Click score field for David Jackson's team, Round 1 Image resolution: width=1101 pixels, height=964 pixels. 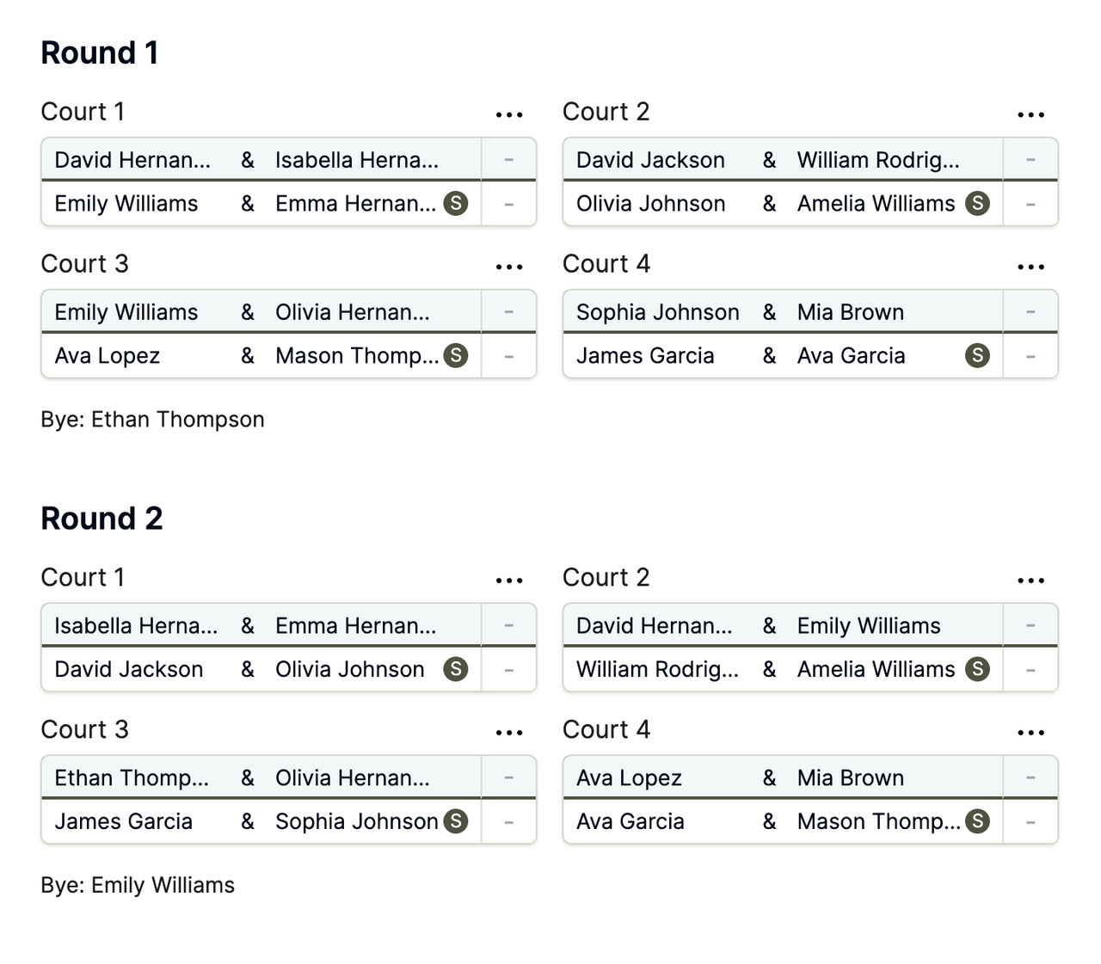[x=1030, y=160]
